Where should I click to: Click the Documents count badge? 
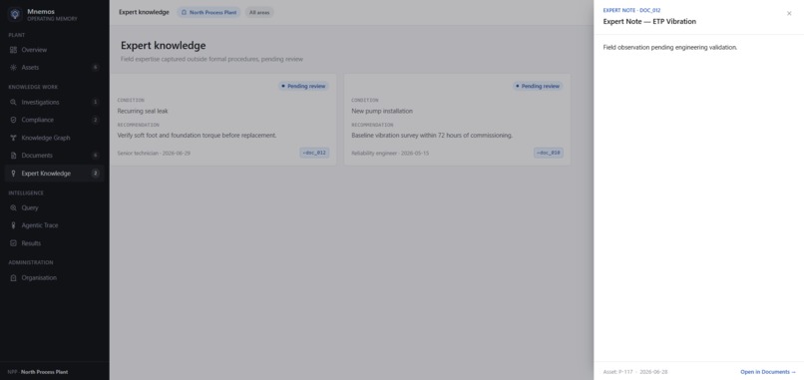coord(96,156)
